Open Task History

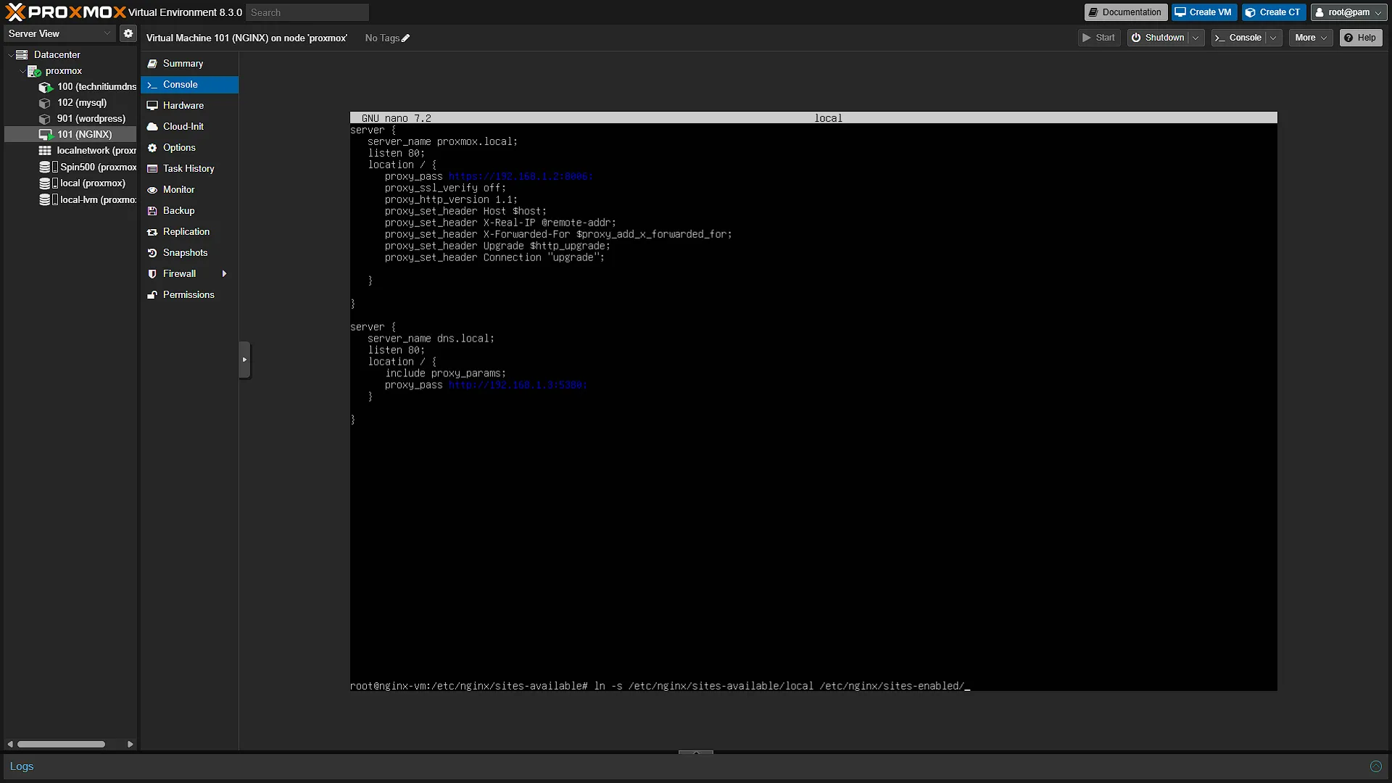(x=189, y=169)
